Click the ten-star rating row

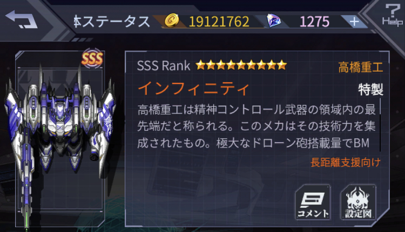(241, 65)
